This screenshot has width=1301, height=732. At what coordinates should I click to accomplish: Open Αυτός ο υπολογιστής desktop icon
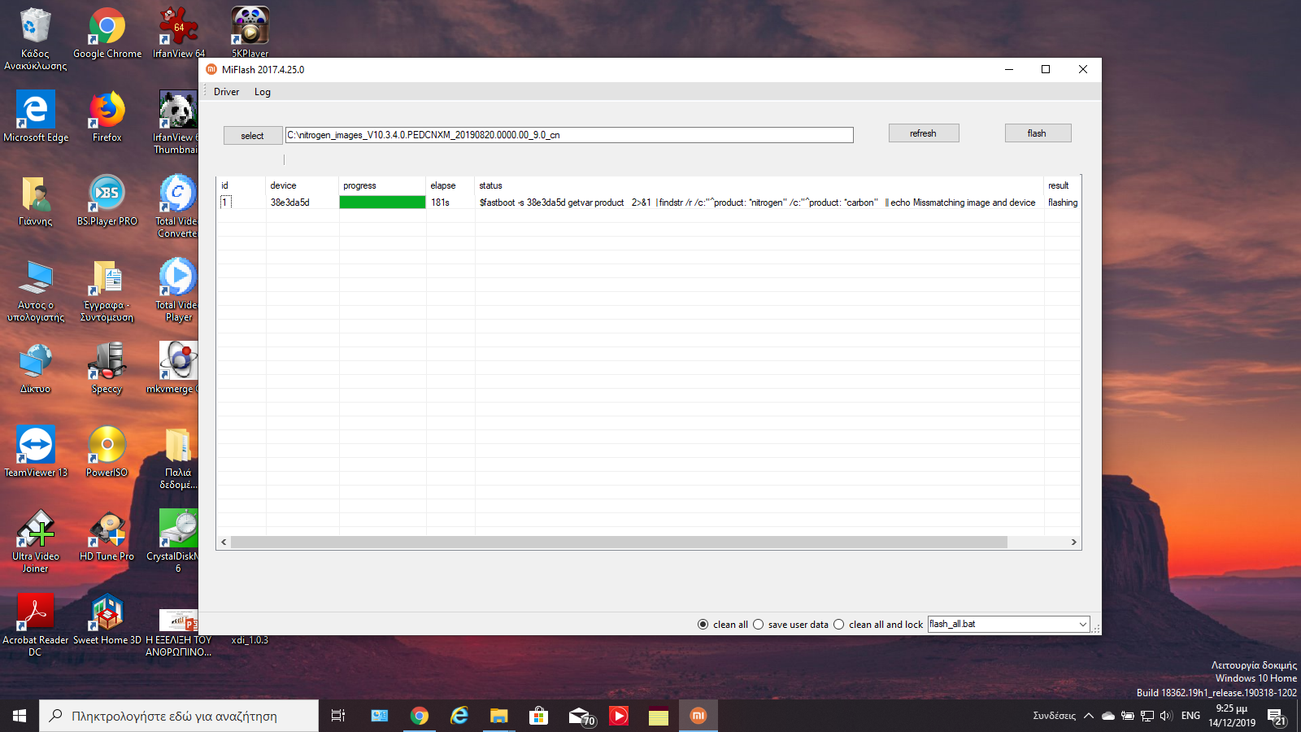tap(36, 290)
